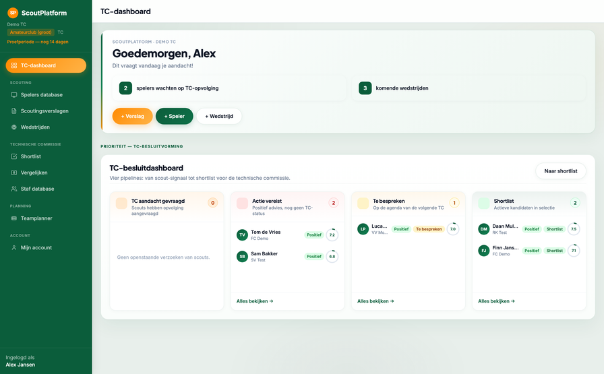604x374 pixels.
Task: Open Teamplanner under Planning
Action: (46, 218)
